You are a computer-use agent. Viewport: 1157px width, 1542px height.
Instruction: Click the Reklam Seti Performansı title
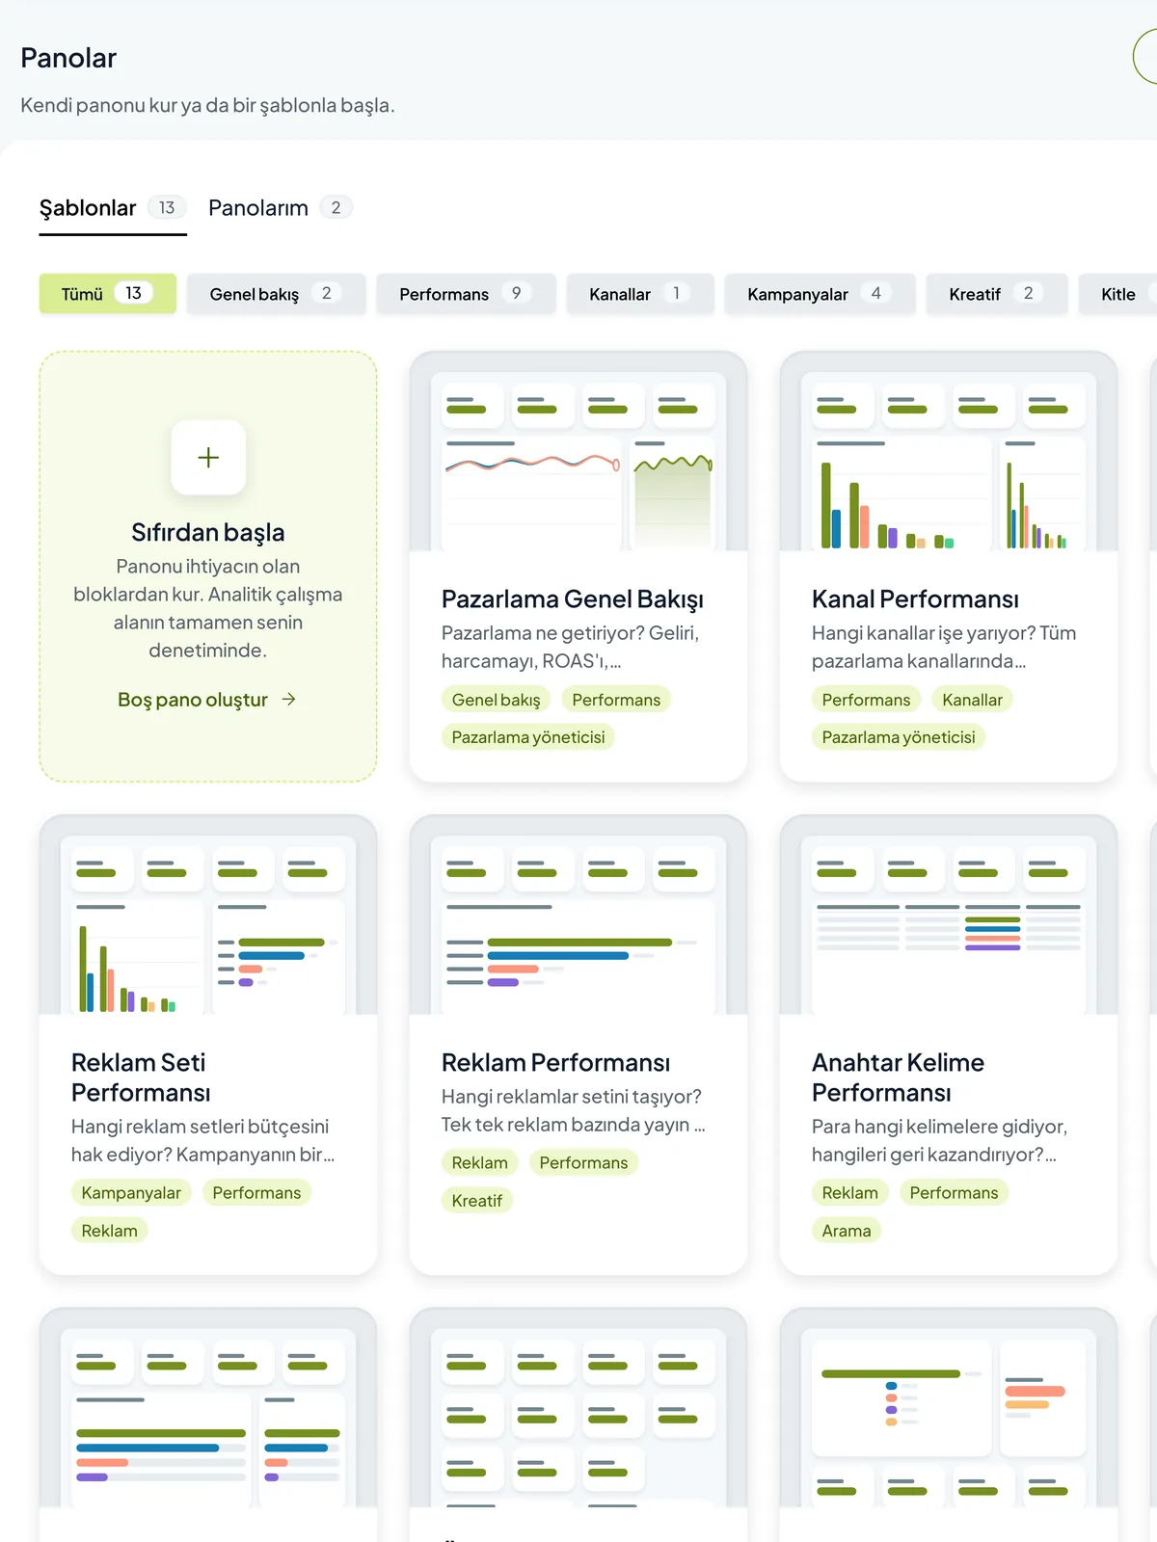tap(141, 1077)
